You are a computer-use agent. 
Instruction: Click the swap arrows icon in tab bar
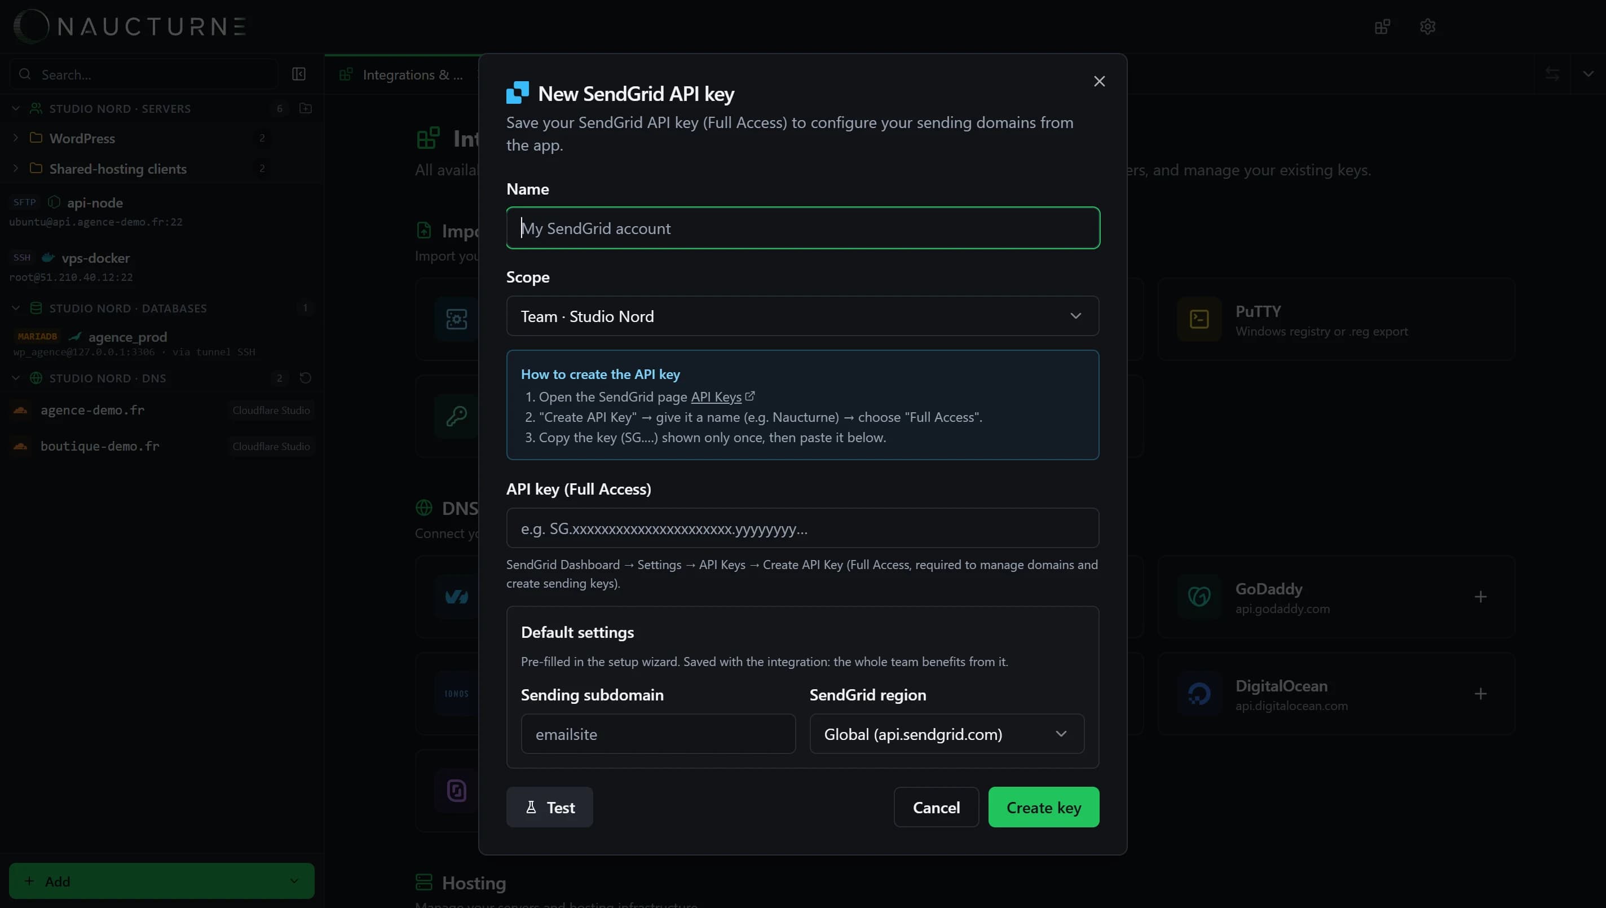tap(1552, 74)
